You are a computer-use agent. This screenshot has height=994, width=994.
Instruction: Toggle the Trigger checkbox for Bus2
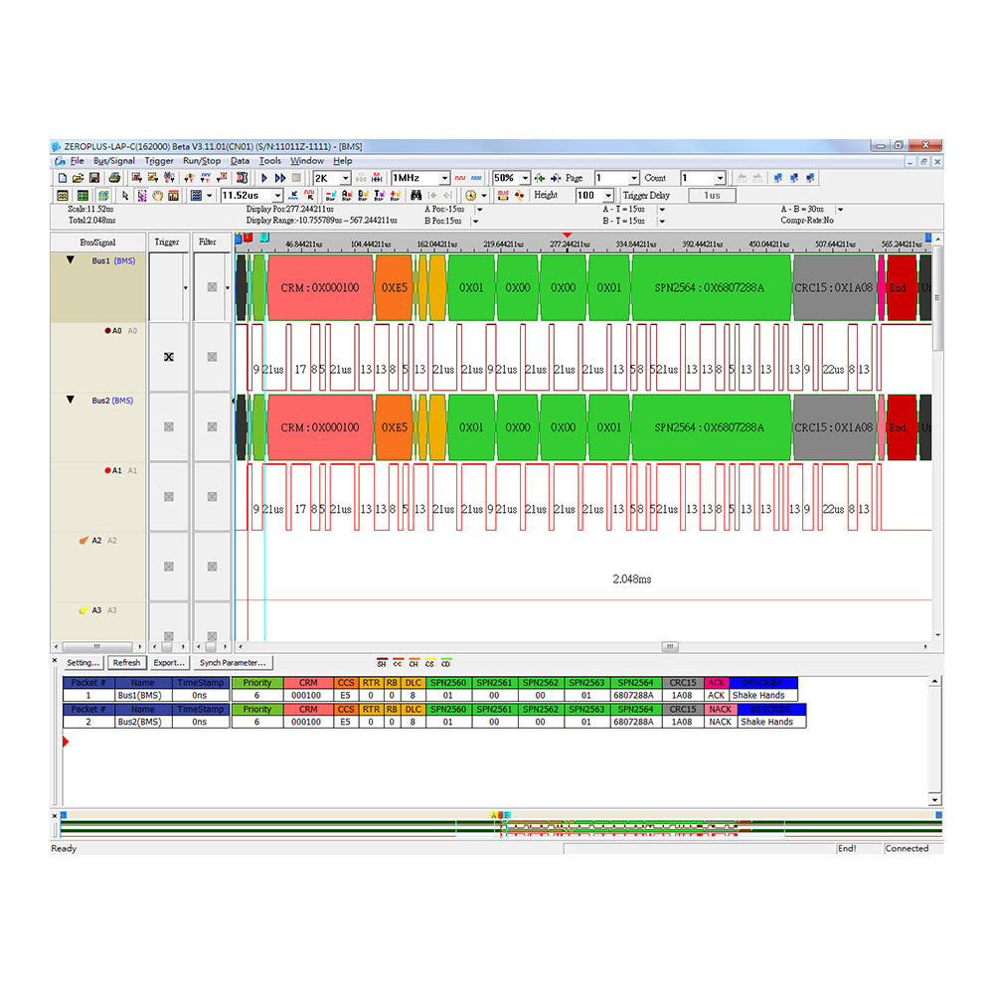tap(169, 426)
